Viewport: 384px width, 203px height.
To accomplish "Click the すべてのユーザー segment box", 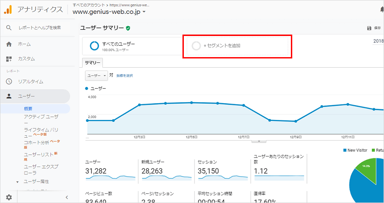I will [x=132, y=46].
